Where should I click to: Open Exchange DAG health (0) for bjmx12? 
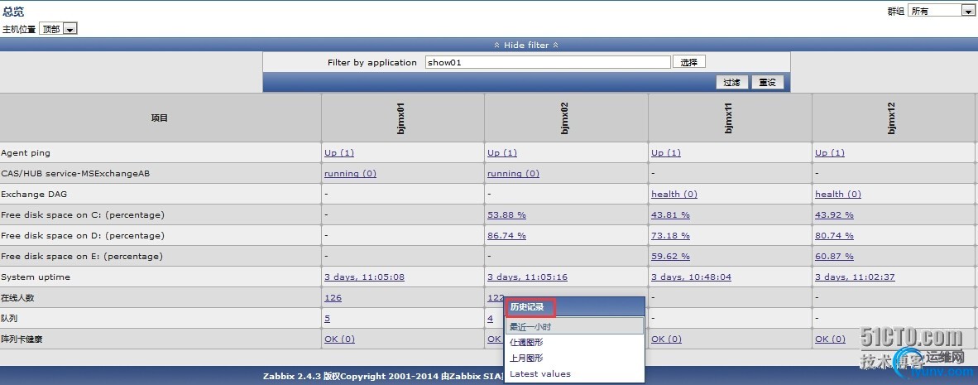tap(838, 194)
